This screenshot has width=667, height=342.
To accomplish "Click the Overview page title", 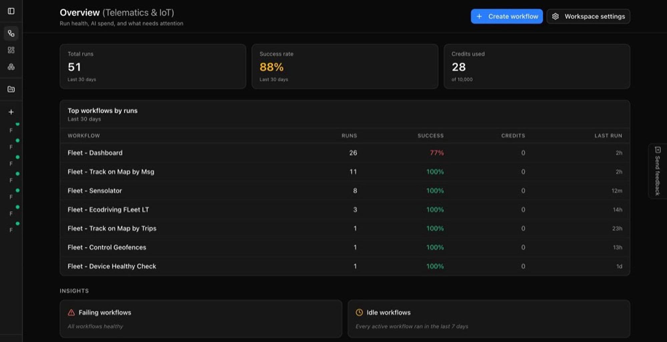I will point(117,13).
